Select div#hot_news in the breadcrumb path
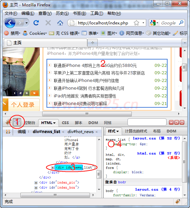190x208 pixels. click(x=81, y=132)
